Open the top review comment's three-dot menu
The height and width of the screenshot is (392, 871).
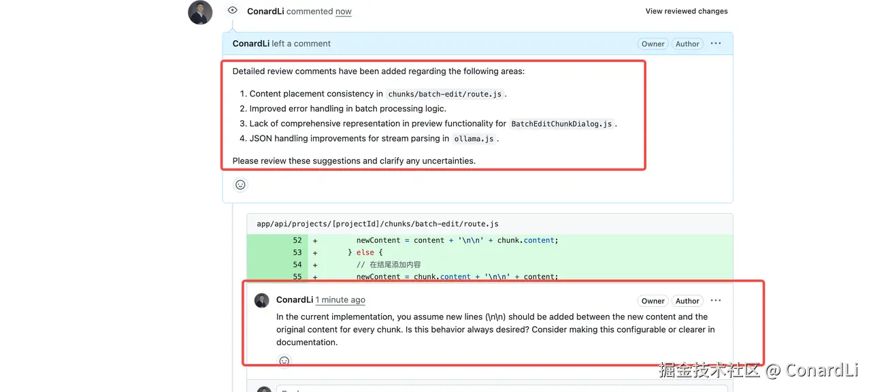point(715,44)
